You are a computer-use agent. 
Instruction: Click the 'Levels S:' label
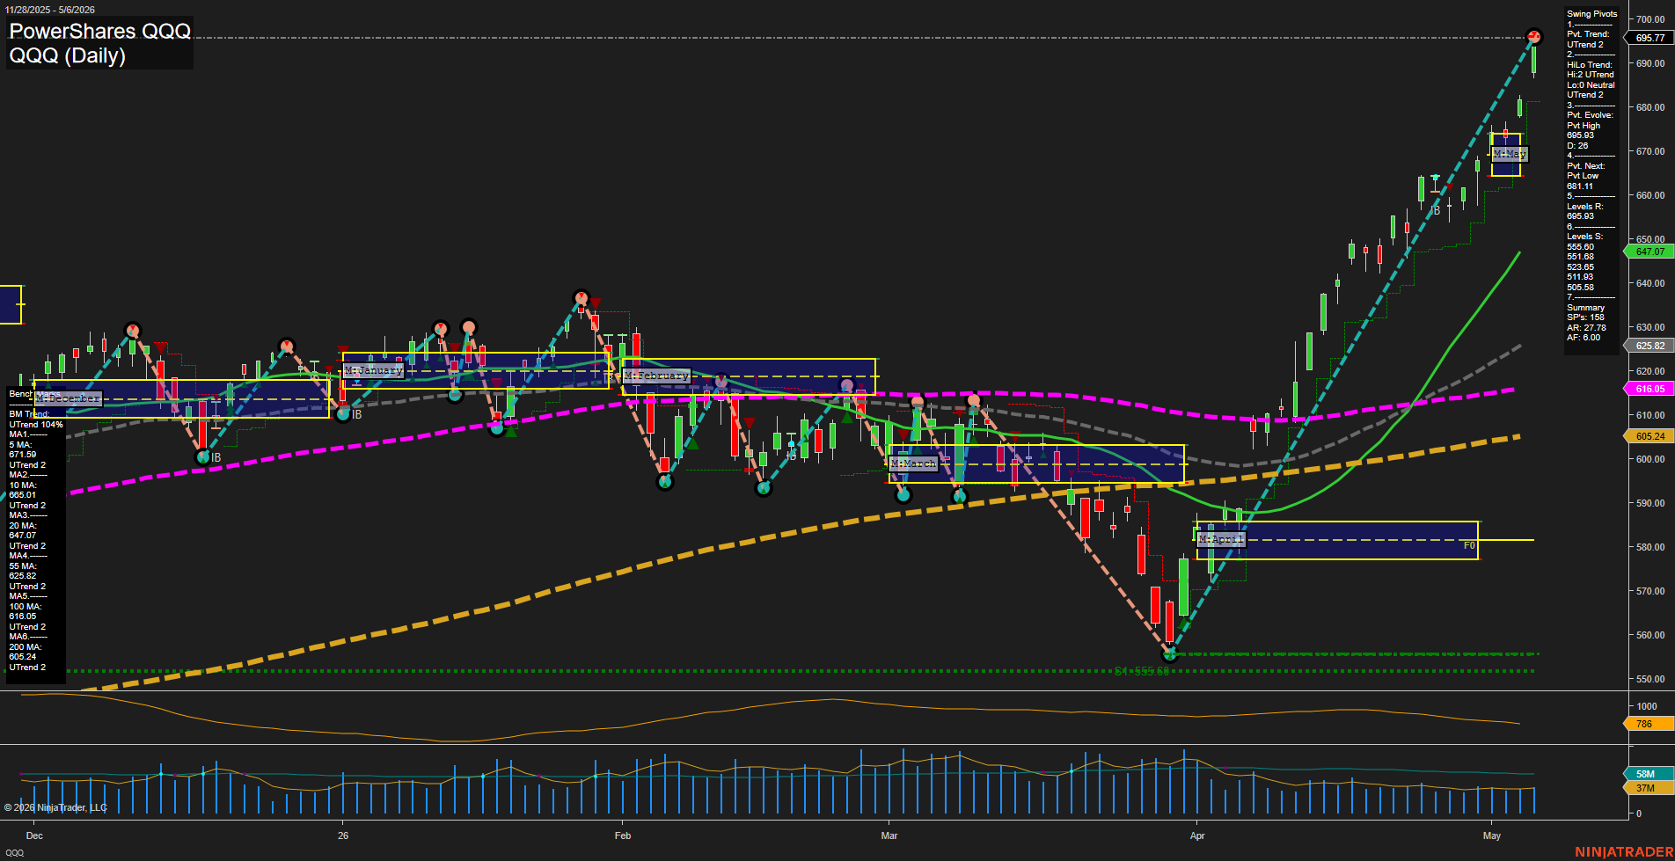click(x=1584, y=237)
